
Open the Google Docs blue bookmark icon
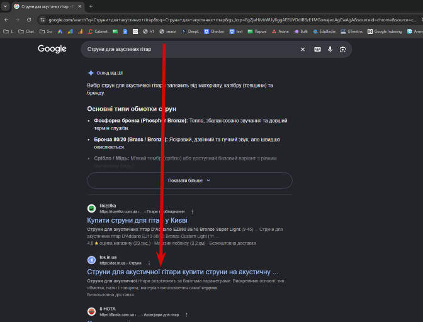tap(125, 31)
